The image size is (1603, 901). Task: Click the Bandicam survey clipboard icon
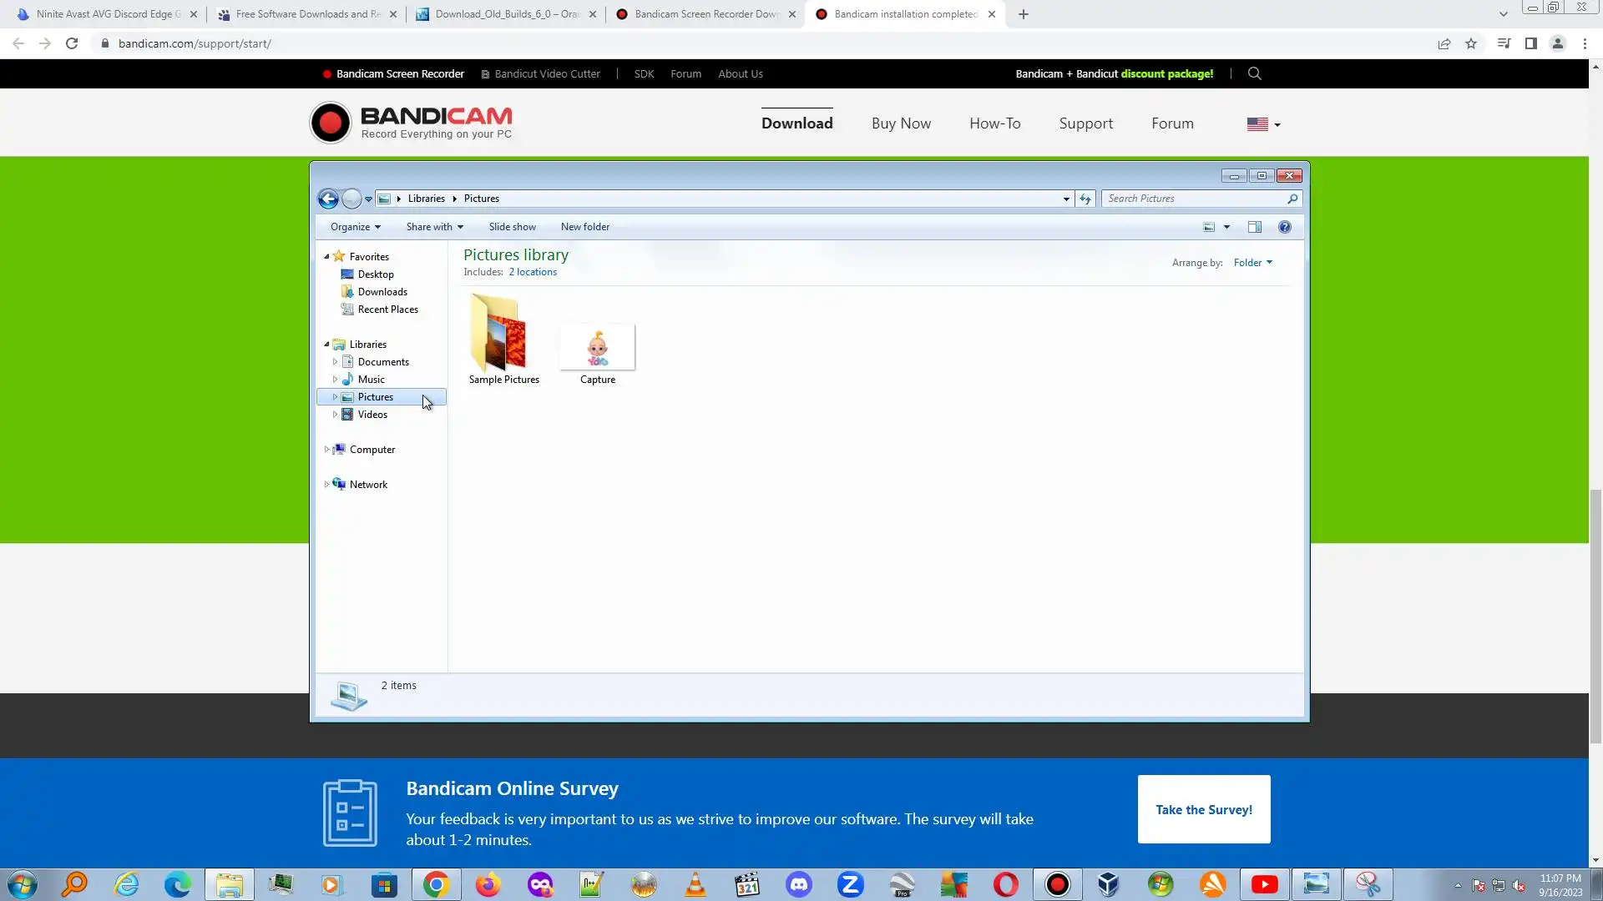point(350,813)
